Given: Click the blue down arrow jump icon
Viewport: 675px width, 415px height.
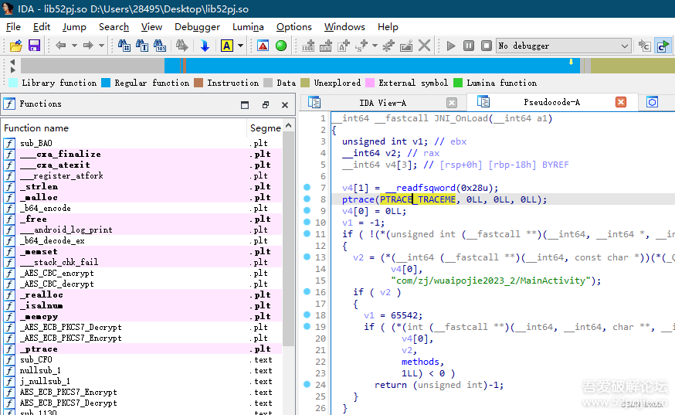Looking at the screenshot, I should coord(205,46).
